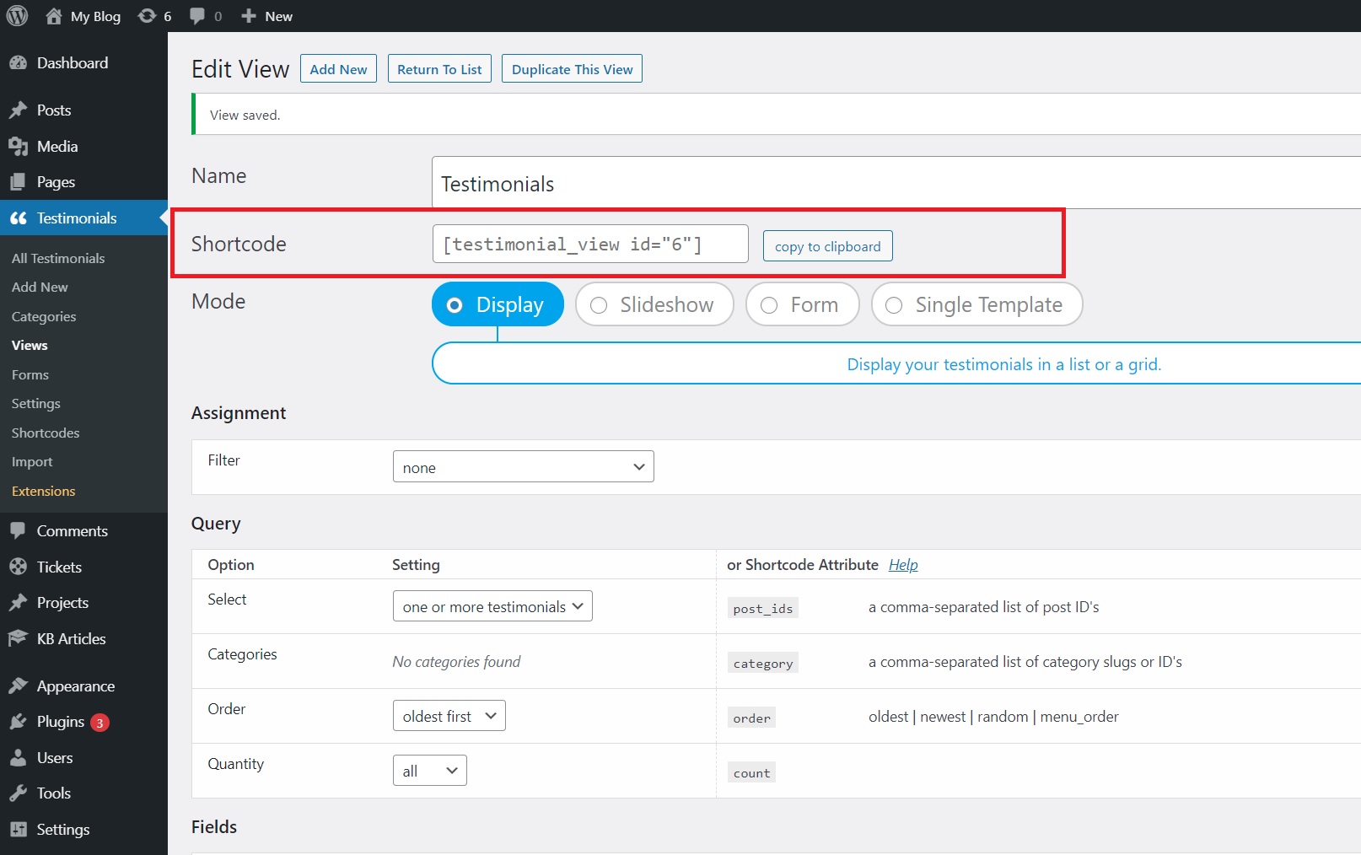Viewport: 1361px width, 855px height.
Task: Click the category shortcode attribute code
Action: 763,663
